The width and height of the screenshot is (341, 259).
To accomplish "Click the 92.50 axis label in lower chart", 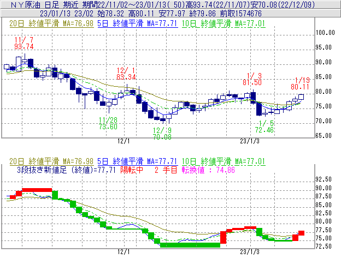I will coord(324,179).
